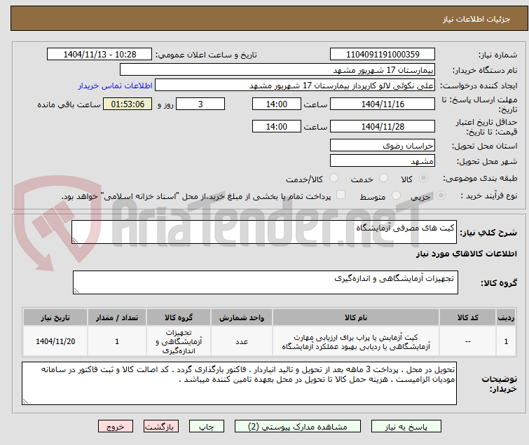Click the item name cell کیت آزمایش یا پراب
Image resolution: width=529 pixels, height=445 pixels.
click(356, 341)
